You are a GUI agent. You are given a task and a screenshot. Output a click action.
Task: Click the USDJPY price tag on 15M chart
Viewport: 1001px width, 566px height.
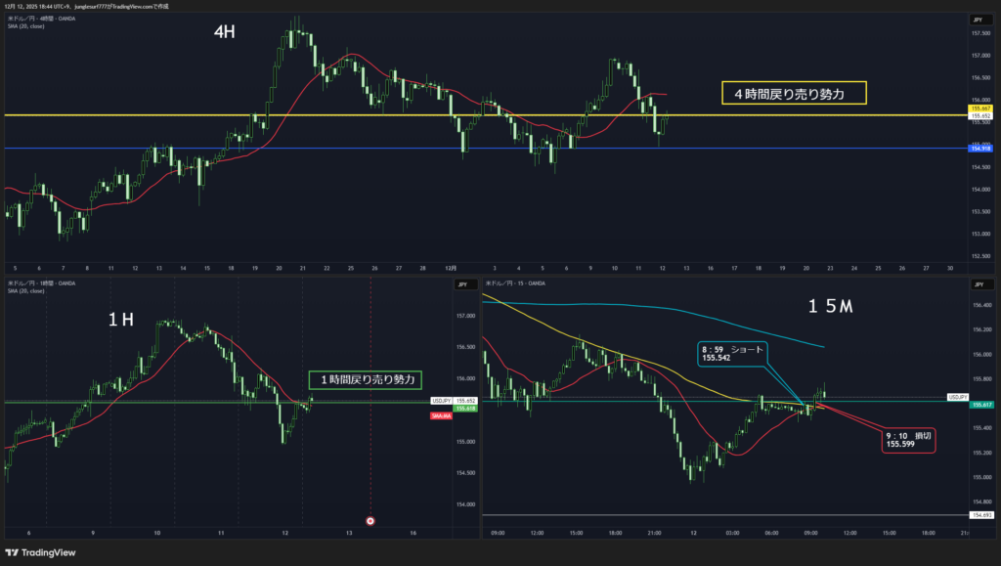[x=956, y=397]
